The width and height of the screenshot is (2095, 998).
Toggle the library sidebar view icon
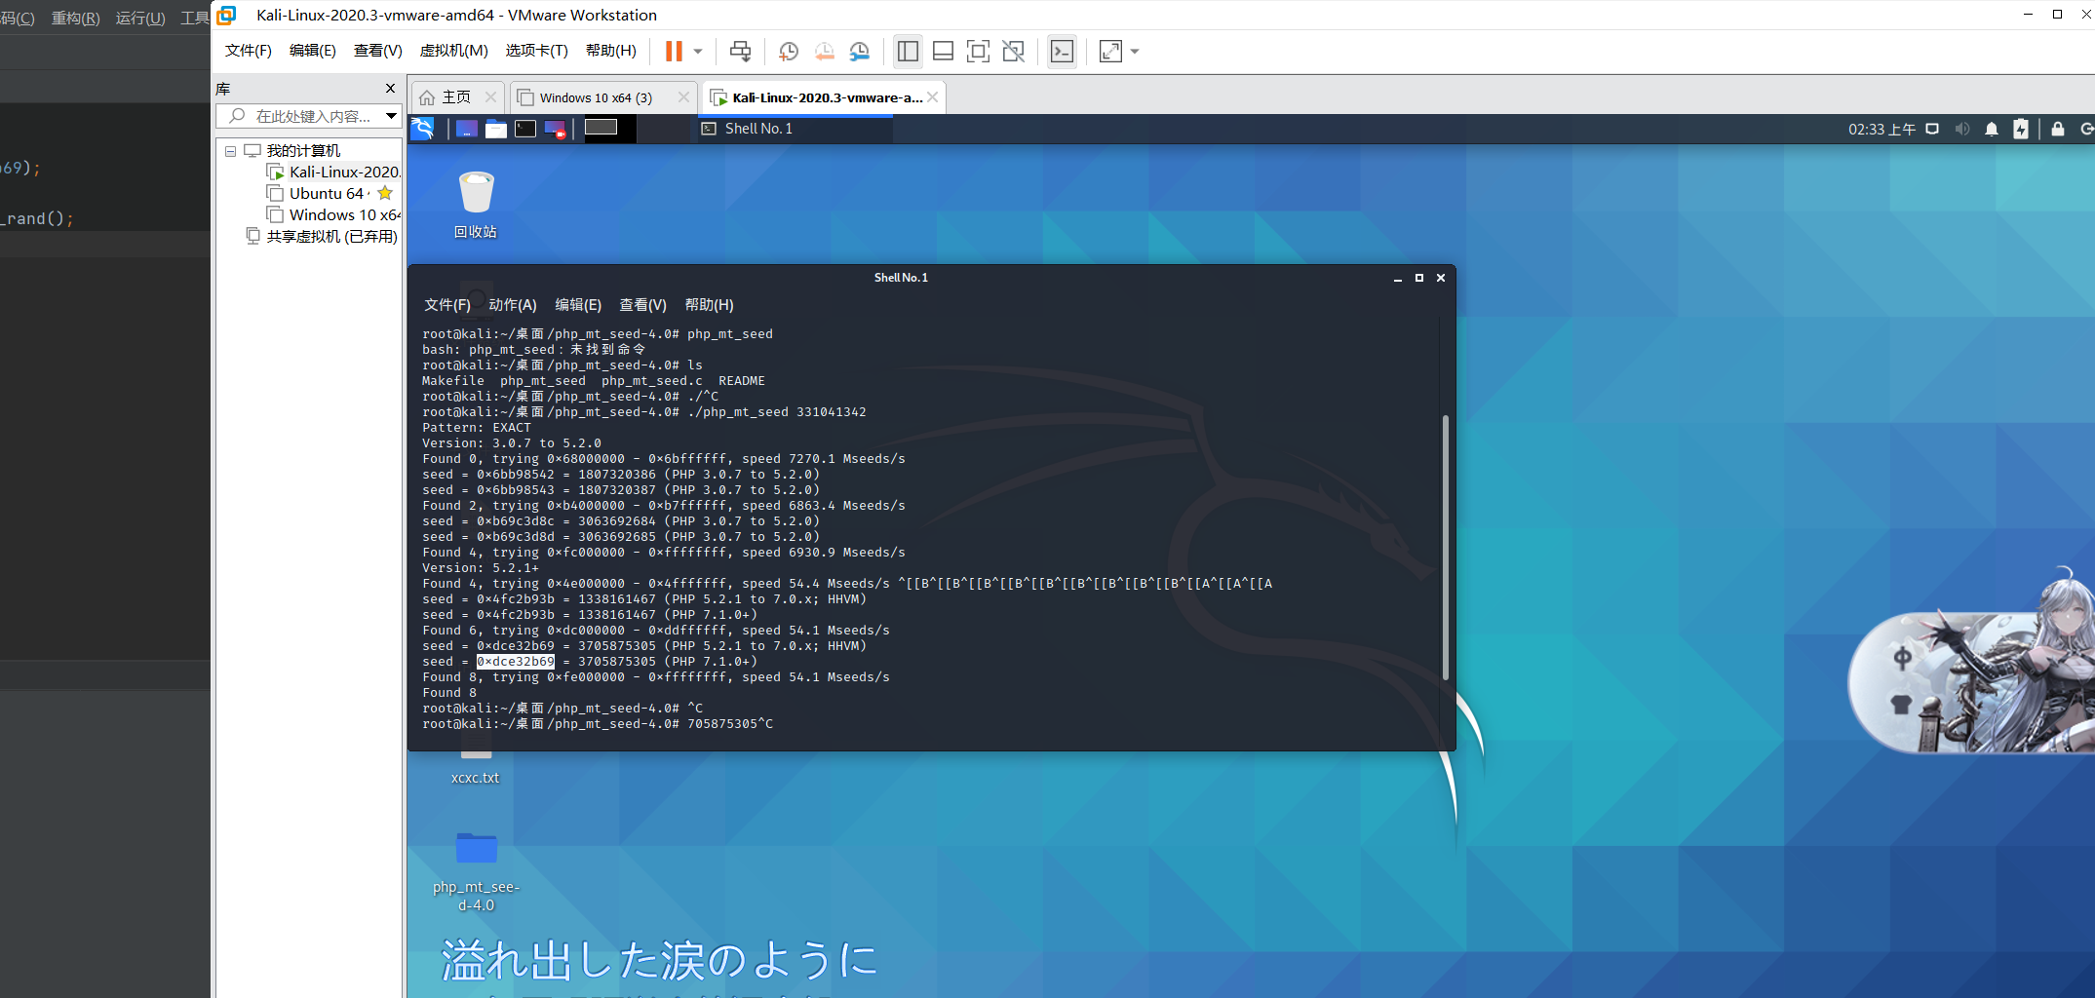click(x=908, y=51)
